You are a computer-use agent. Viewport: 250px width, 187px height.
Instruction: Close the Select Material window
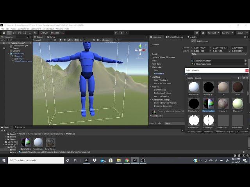click(x=247, y=70)
